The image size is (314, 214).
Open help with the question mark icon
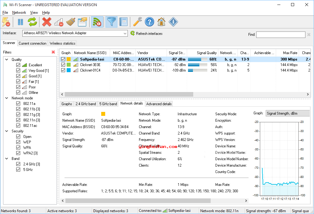[x=150, y=22]
